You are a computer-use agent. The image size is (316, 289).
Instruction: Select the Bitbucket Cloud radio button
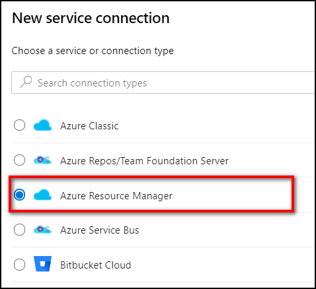19,265
